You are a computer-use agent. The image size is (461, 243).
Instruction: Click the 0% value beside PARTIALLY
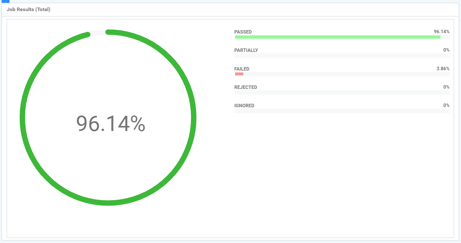coord(446,50)
